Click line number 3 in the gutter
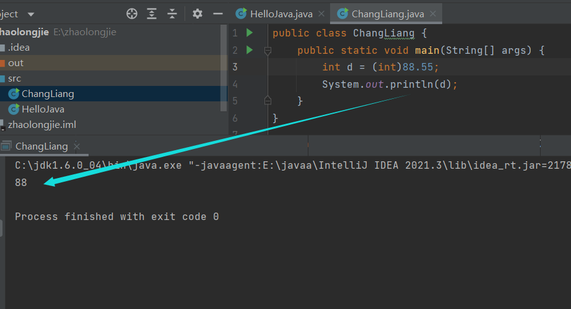The image size is (571, 309). [235, 67]
